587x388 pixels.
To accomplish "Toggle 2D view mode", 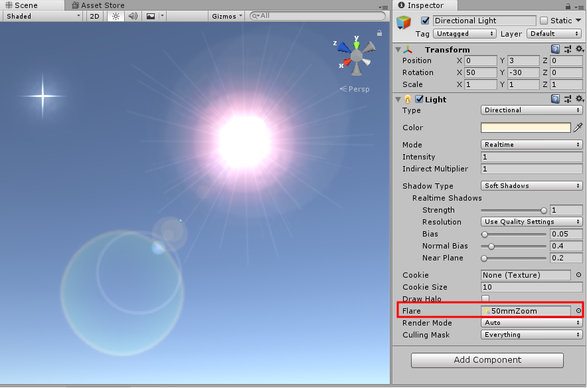I will point(95,16).
